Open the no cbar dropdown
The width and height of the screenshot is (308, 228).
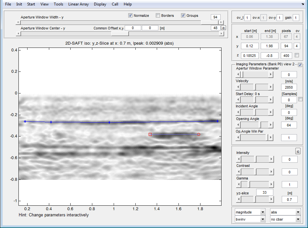pyautogui.click(x=285, y=219)
